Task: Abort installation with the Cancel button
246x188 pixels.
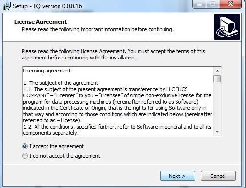Action: click(218, 176)
